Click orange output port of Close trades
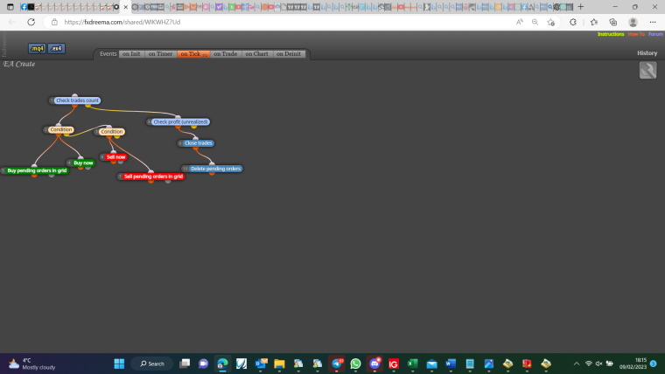This screenshot has height=374, width=665. (x=195, y=148)
